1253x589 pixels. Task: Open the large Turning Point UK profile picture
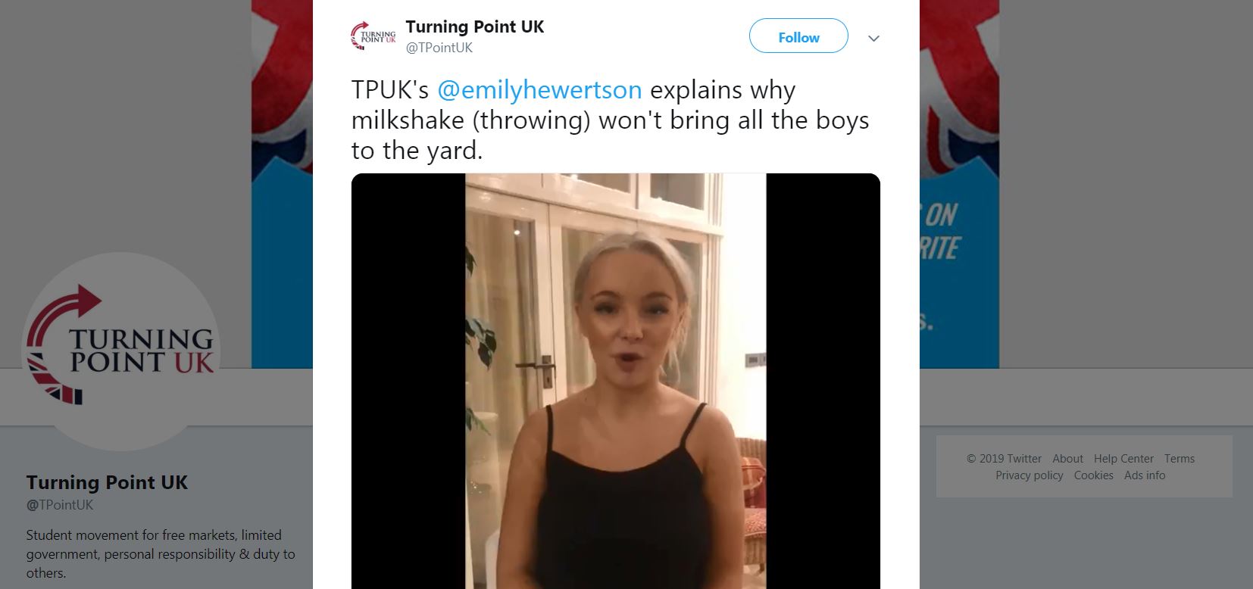point(122,352)
